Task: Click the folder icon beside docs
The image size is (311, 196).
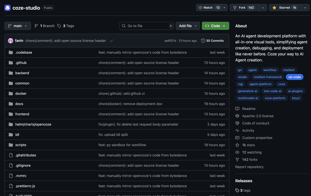Action: pyautogui.click(x=11, y=104)
